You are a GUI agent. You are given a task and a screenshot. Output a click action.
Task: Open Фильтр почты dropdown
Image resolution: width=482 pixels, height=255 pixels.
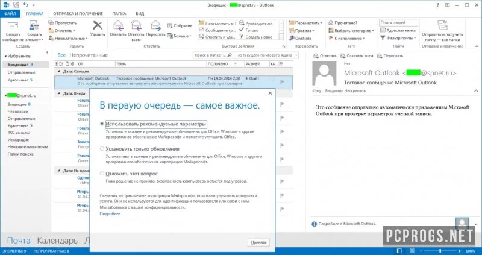click(398, 38)
